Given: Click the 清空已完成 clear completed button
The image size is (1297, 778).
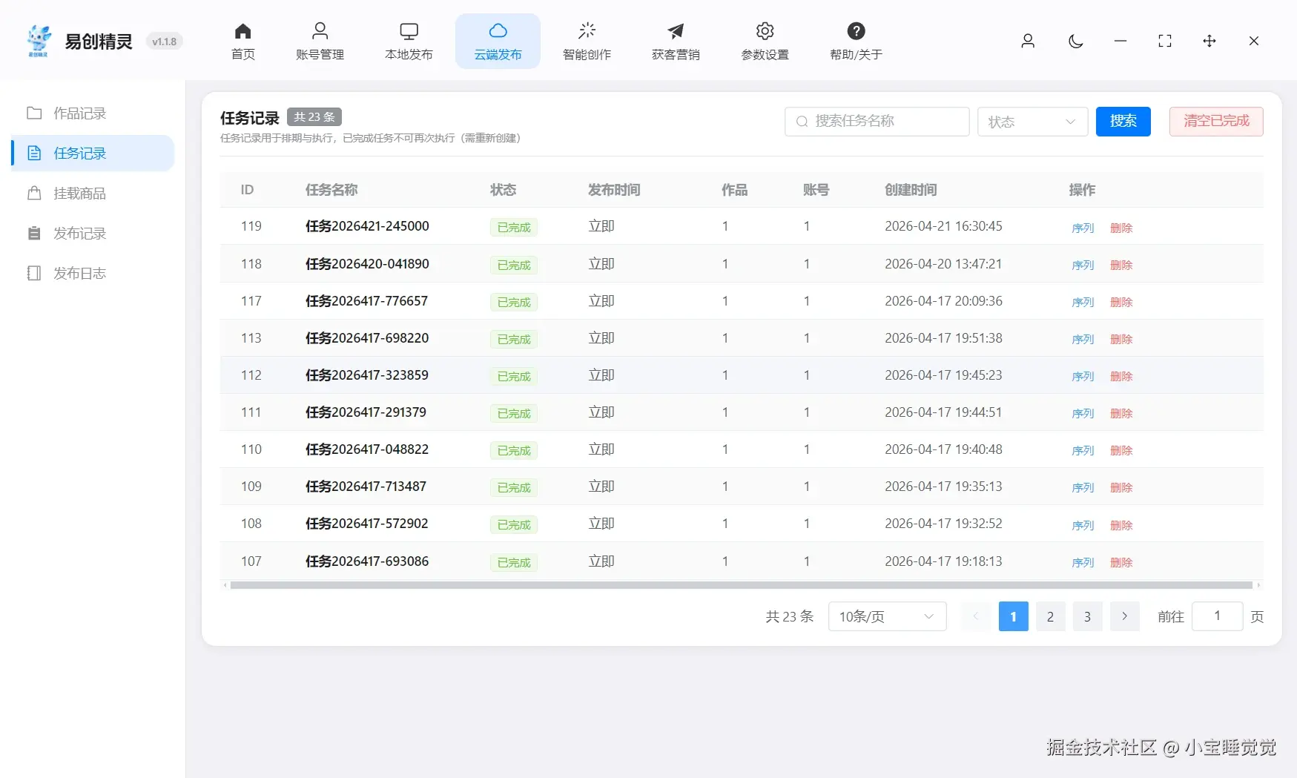Looking at the screenshot, I should coord(1215,121).
